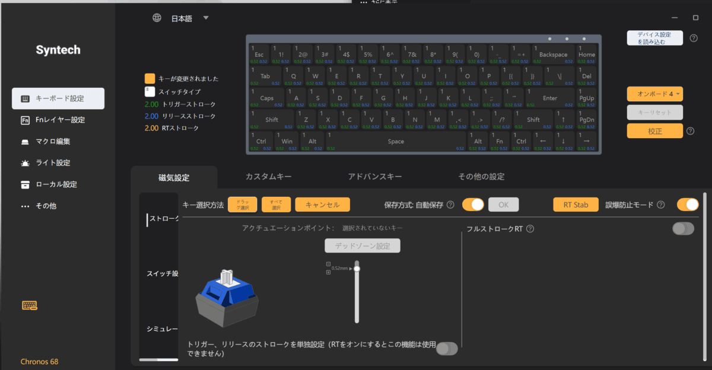This screenshot has width=712, height=370.
Task: Open the keyboard settings sidebar icon
Action: [25, 98]
